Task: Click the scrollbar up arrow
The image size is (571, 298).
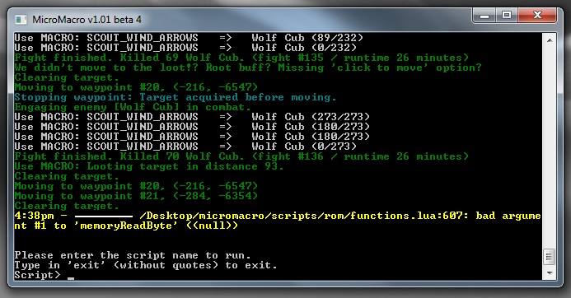Action: (550, 40)
